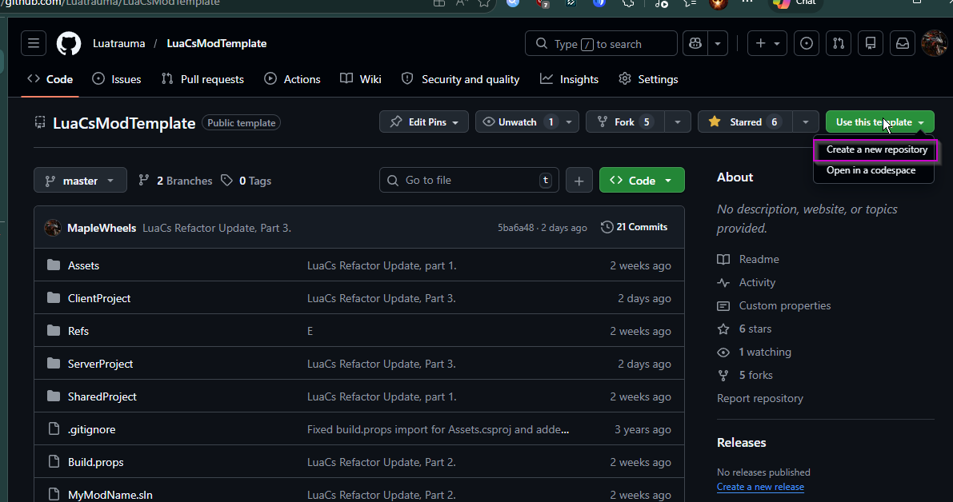
Task: Click Type to search box
Action: [x=601, y=44]
